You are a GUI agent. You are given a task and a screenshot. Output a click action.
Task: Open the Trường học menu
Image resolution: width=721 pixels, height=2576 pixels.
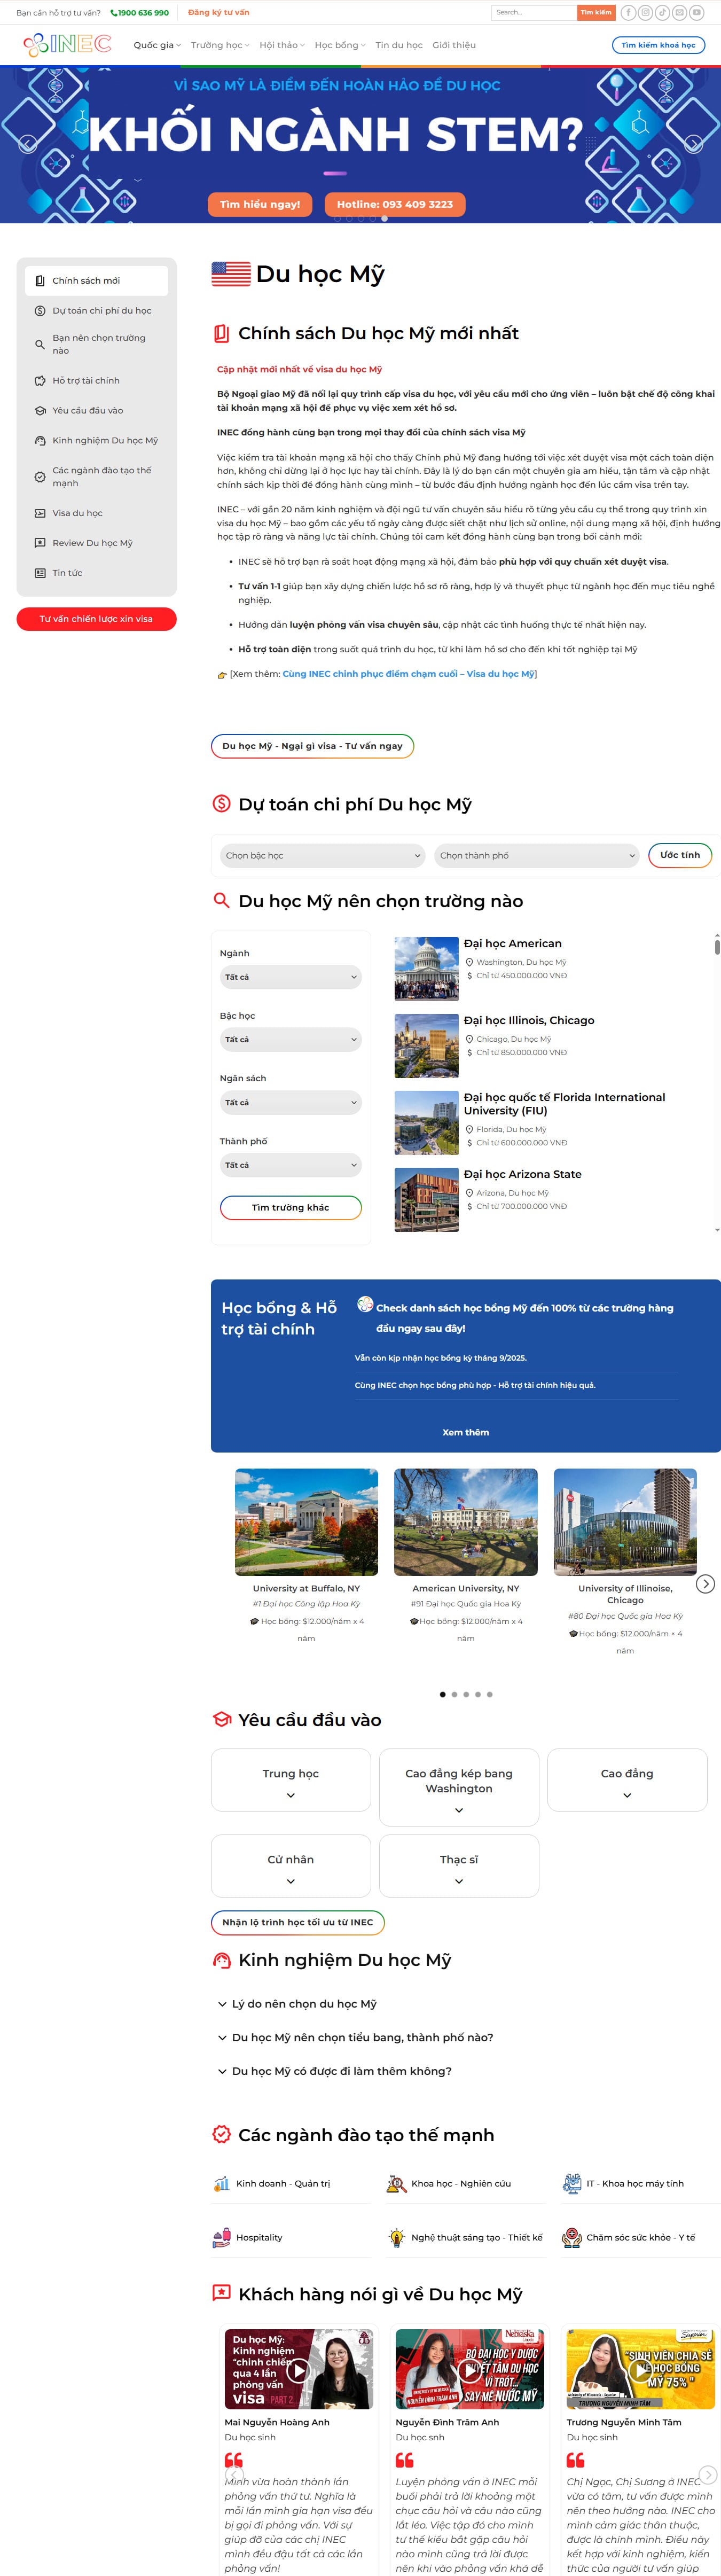[x=220, y=45]
